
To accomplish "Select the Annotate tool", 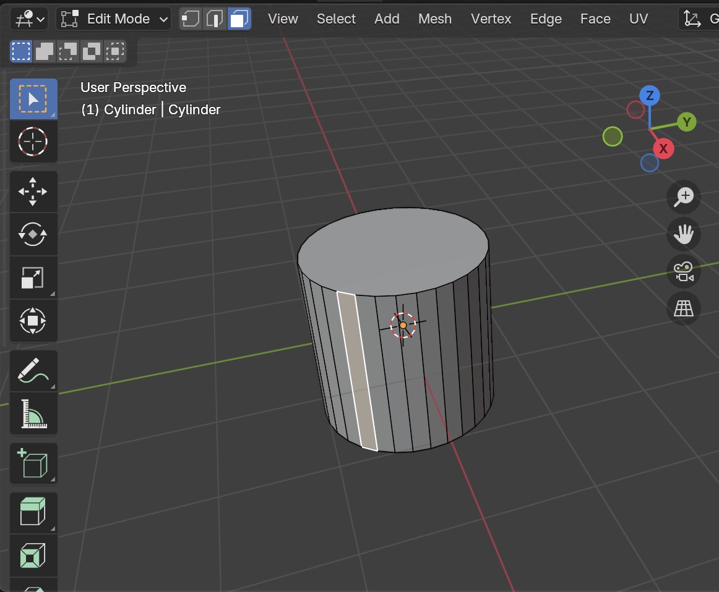I will coord(33,370).
